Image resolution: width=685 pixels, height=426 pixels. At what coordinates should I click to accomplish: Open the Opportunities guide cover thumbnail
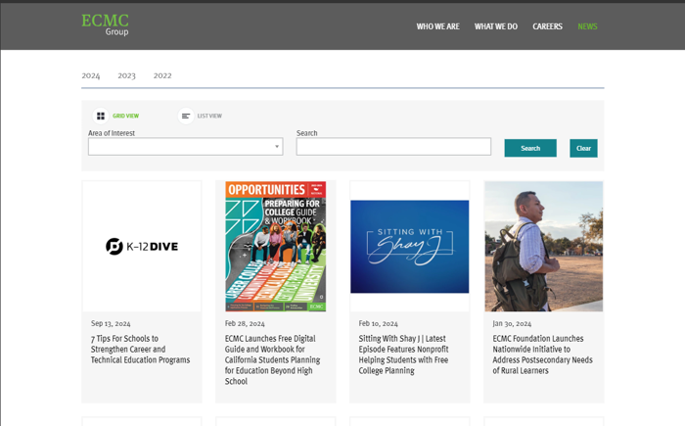[276, 246]
